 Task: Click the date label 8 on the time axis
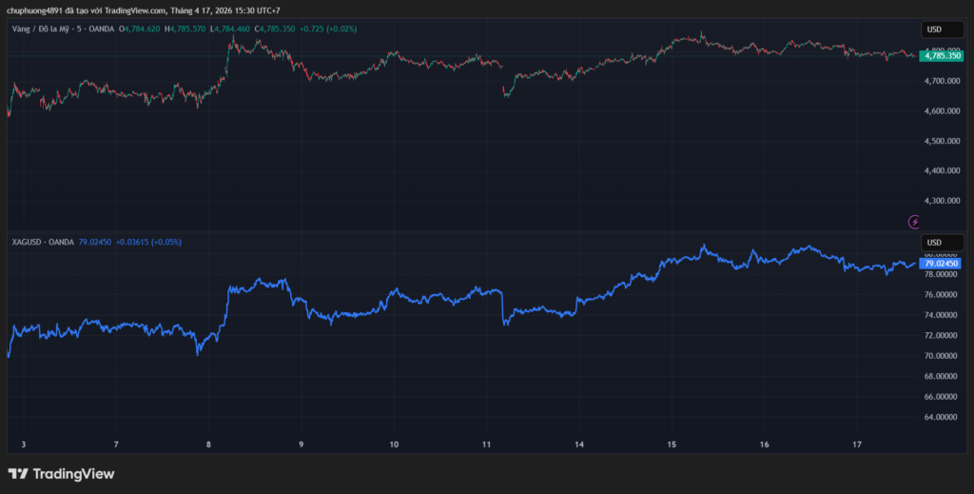(208, 445)
